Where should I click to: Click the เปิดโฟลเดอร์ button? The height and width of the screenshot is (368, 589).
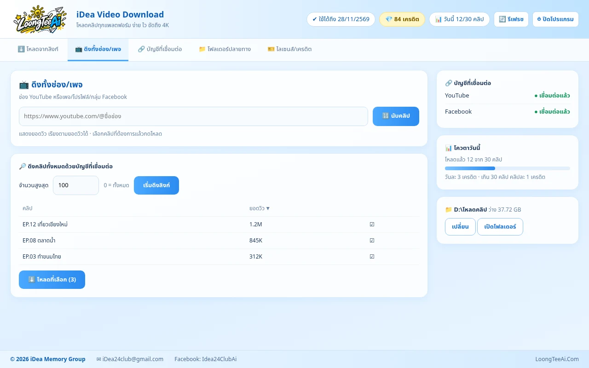[500, 227]
